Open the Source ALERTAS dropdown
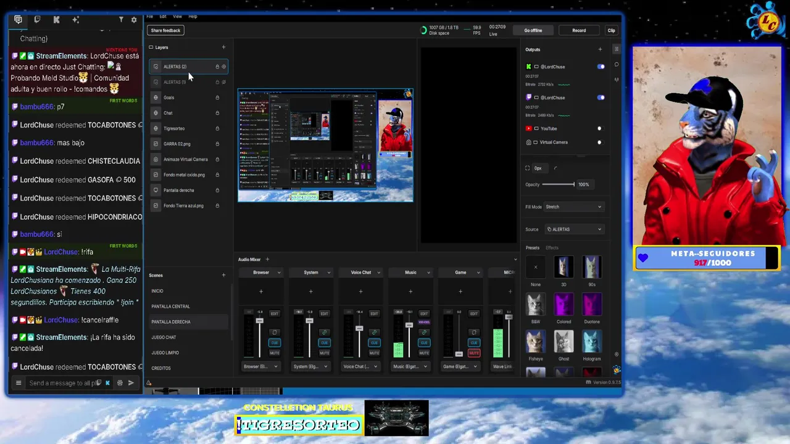790x444 pixels. coord(573,229)
